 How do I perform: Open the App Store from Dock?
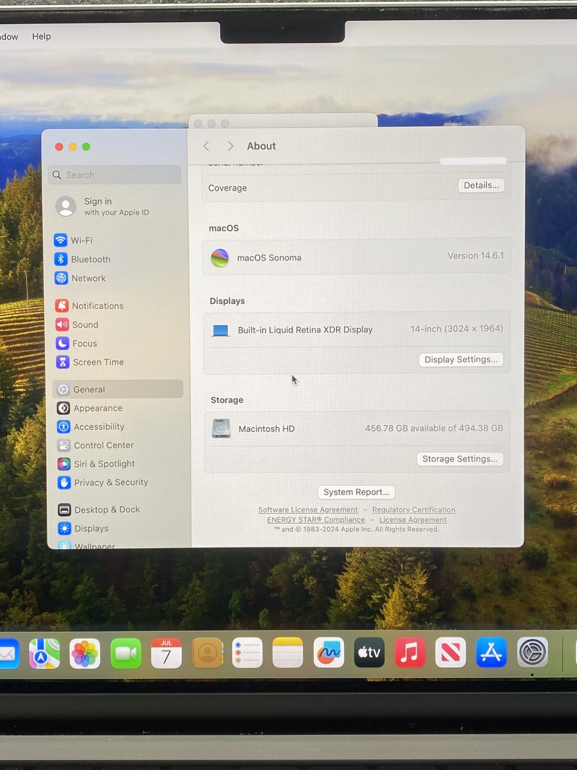[x=491, y=653]
